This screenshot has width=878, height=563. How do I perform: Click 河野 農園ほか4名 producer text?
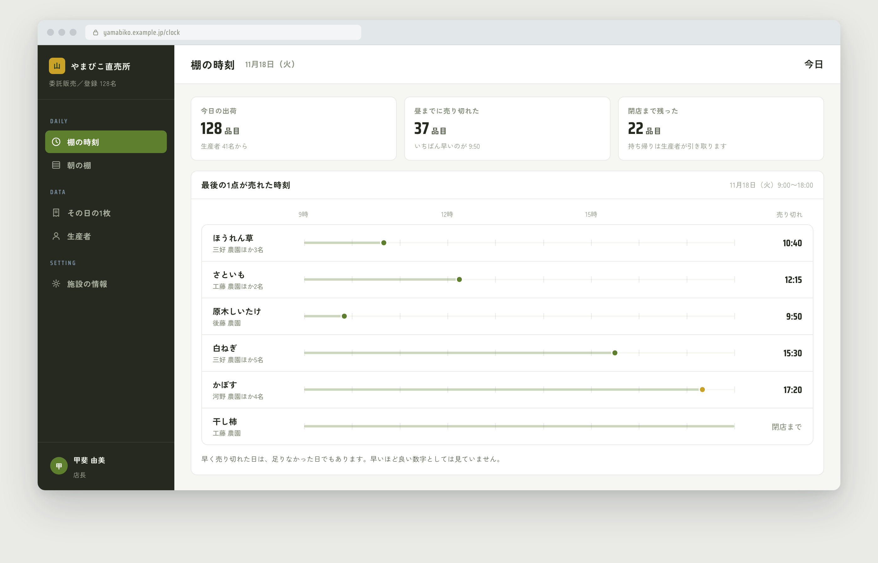click(x=238, y=397)
